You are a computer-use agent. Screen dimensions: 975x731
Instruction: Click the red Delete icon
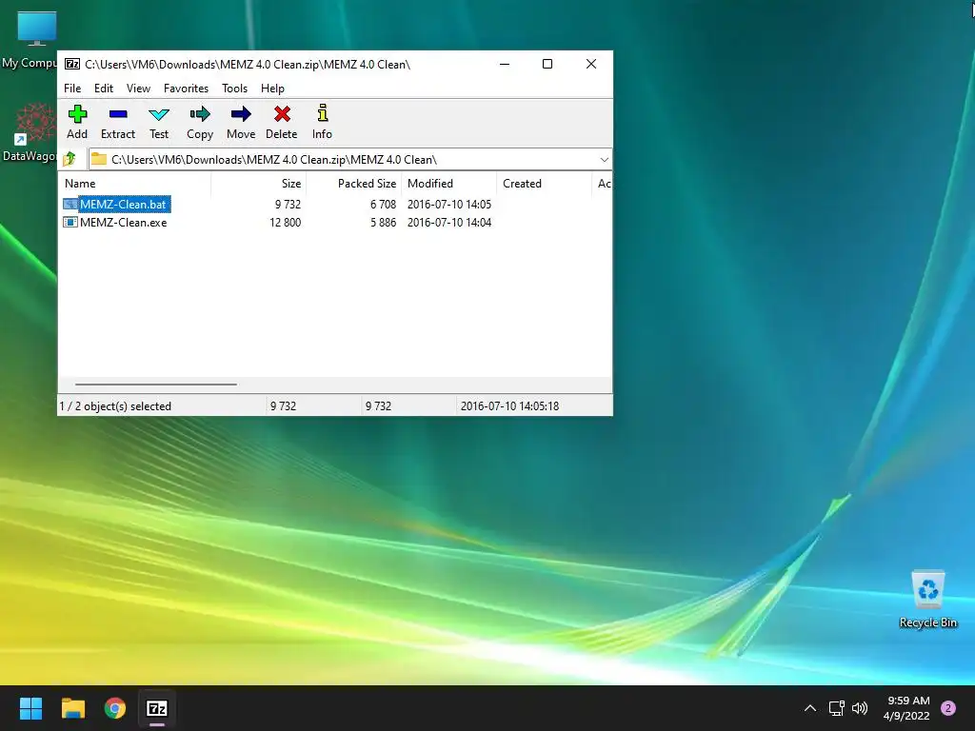(282, 114)
